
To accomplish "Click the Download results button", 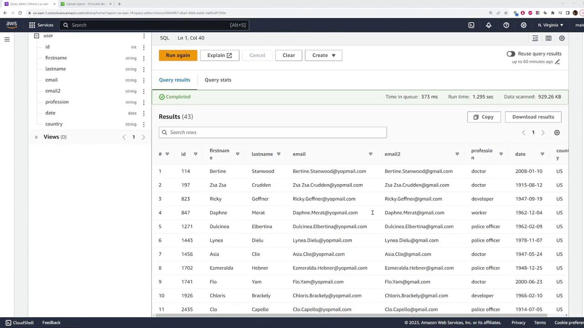I will pos(533,117).
